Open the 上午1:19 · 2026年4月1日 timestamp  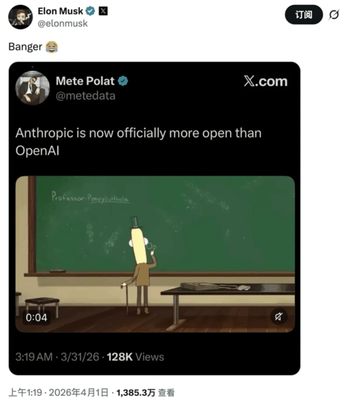[x=59, y=393]
